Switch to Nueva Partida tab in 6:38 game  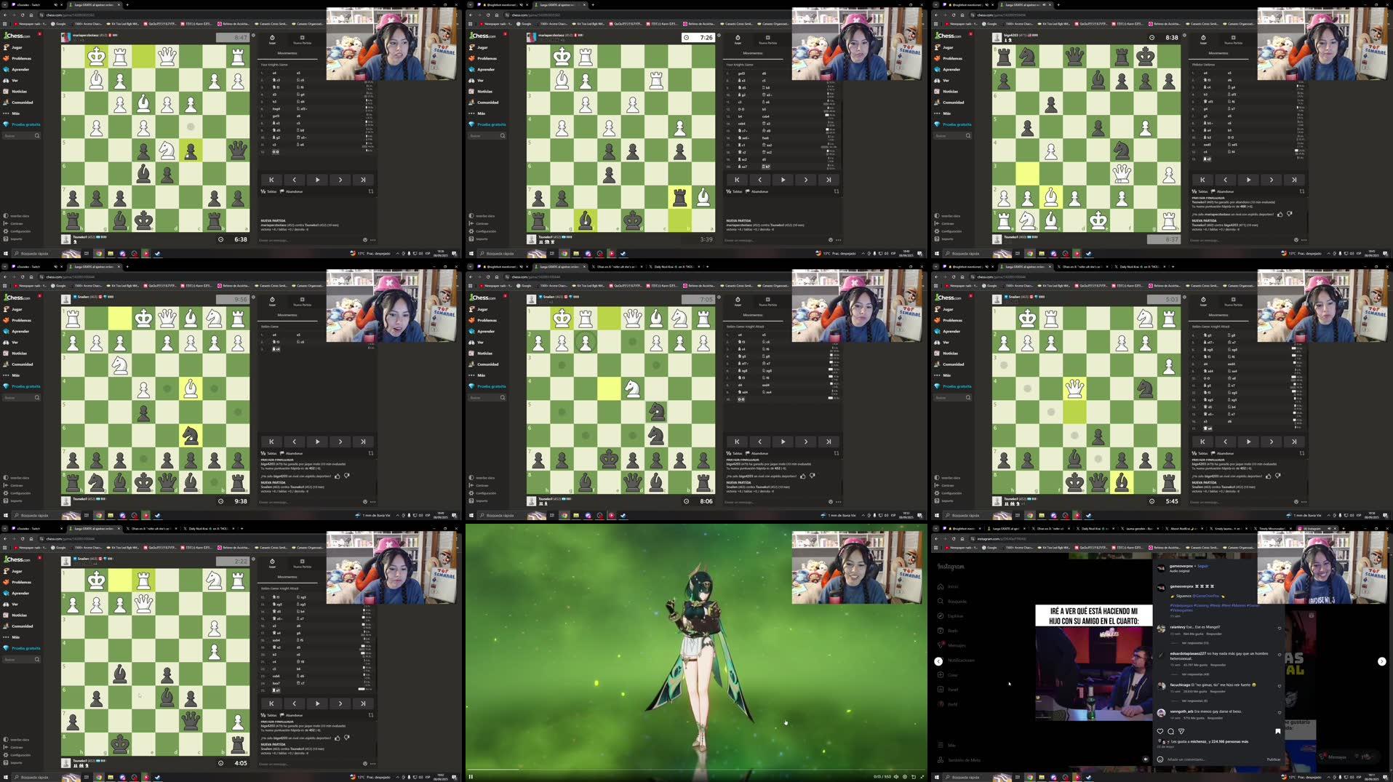click(302, 39)
